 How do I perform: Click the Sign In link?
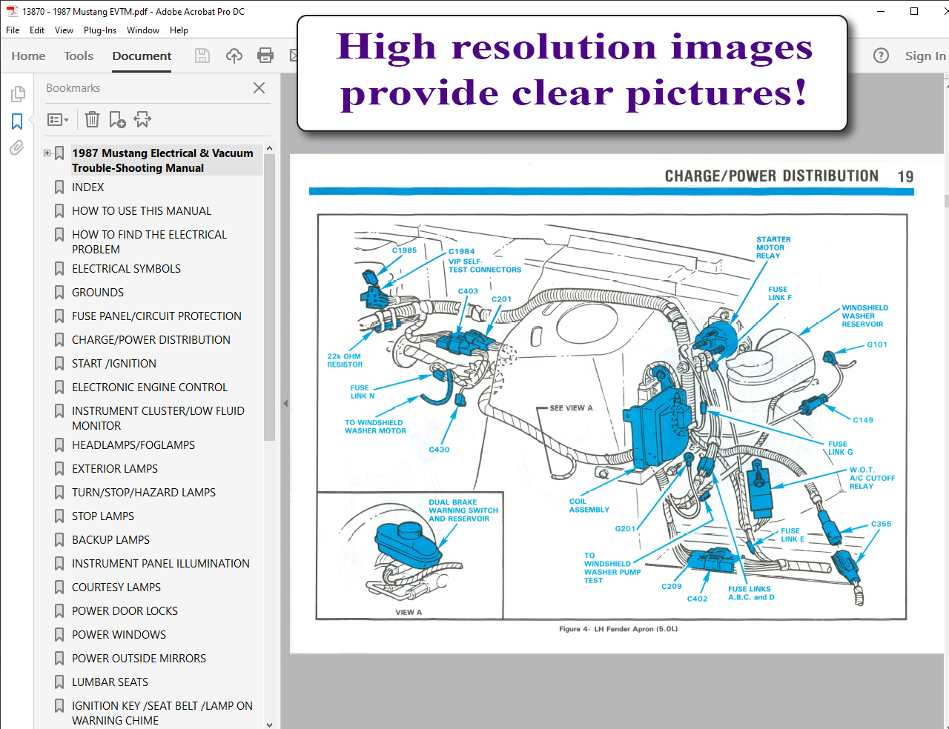click(x=925, y=56)
